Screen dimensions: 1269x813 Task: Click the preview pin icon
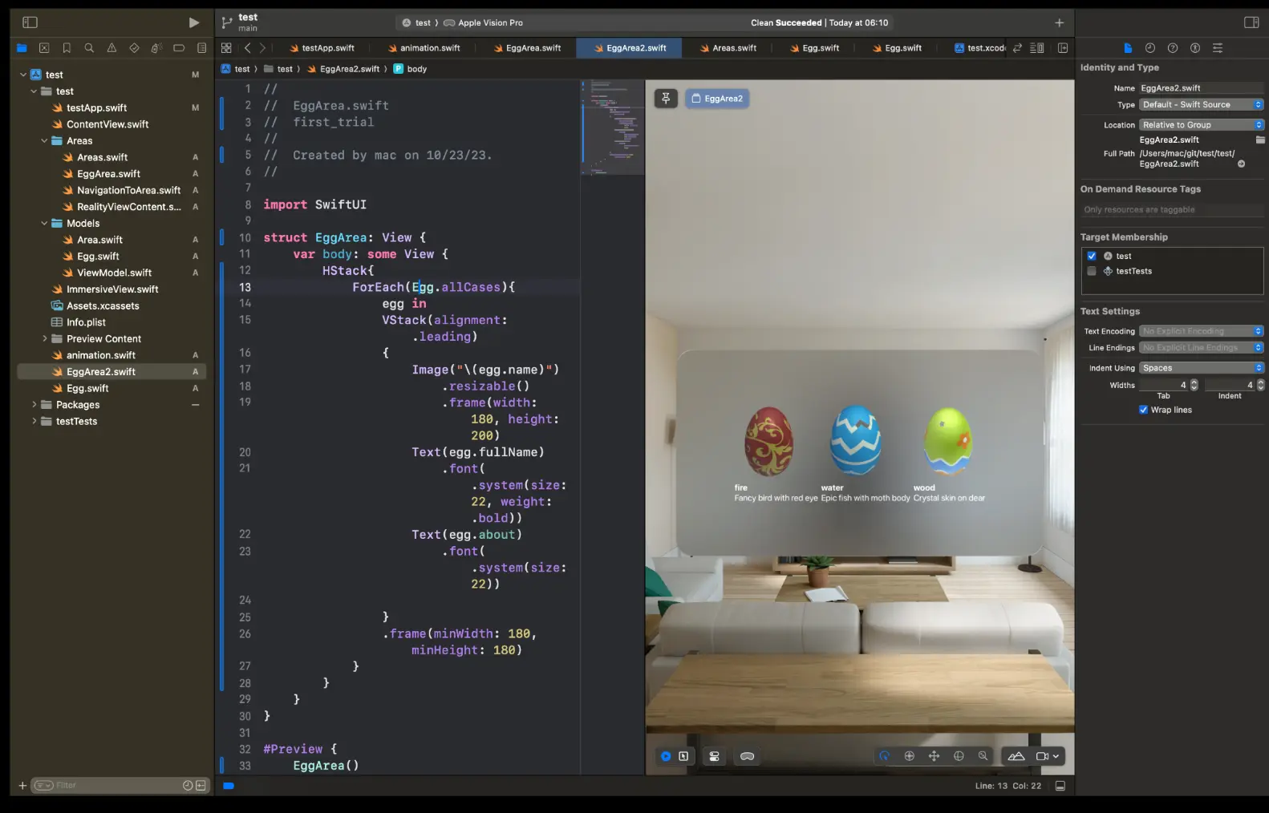coord(666,99)
